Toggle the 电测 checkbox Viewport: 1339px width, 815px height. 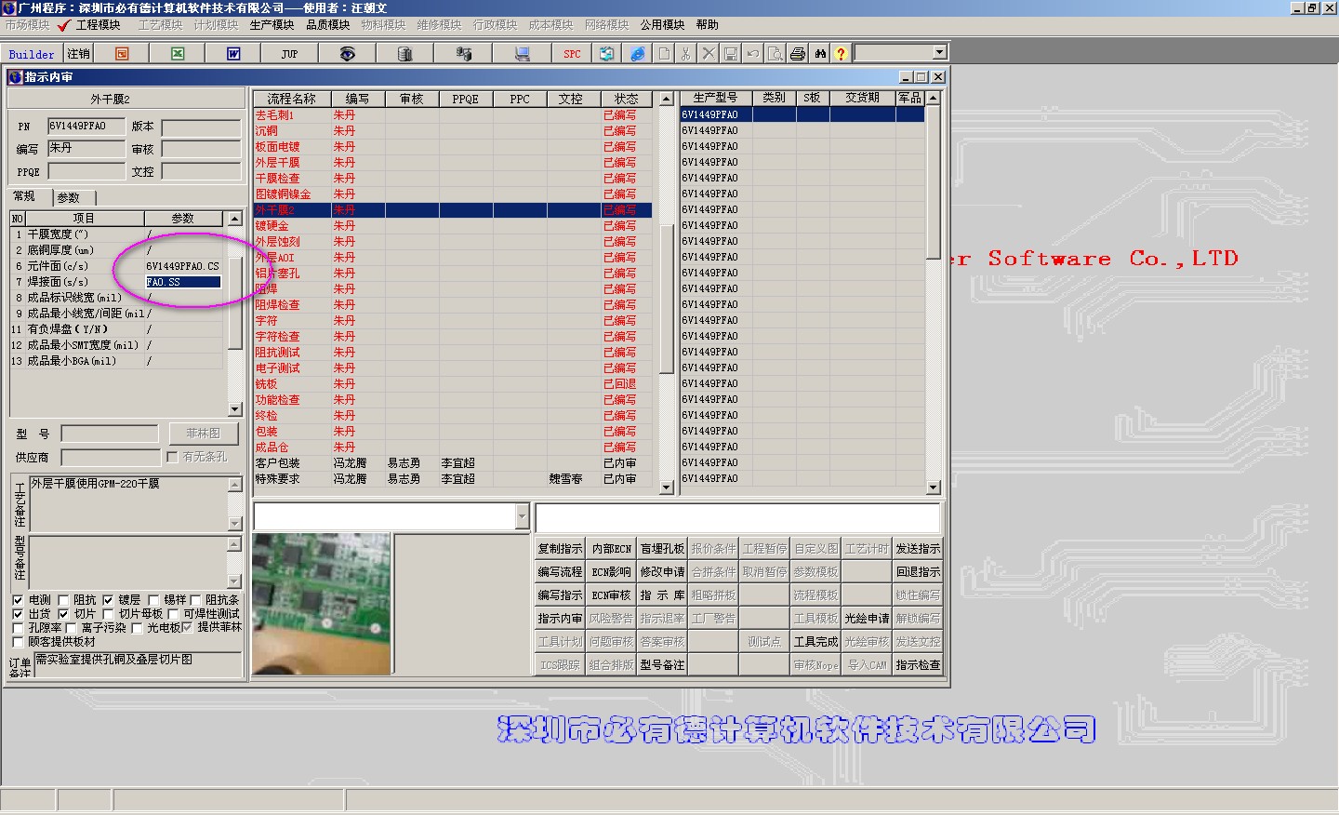[18, 600]
